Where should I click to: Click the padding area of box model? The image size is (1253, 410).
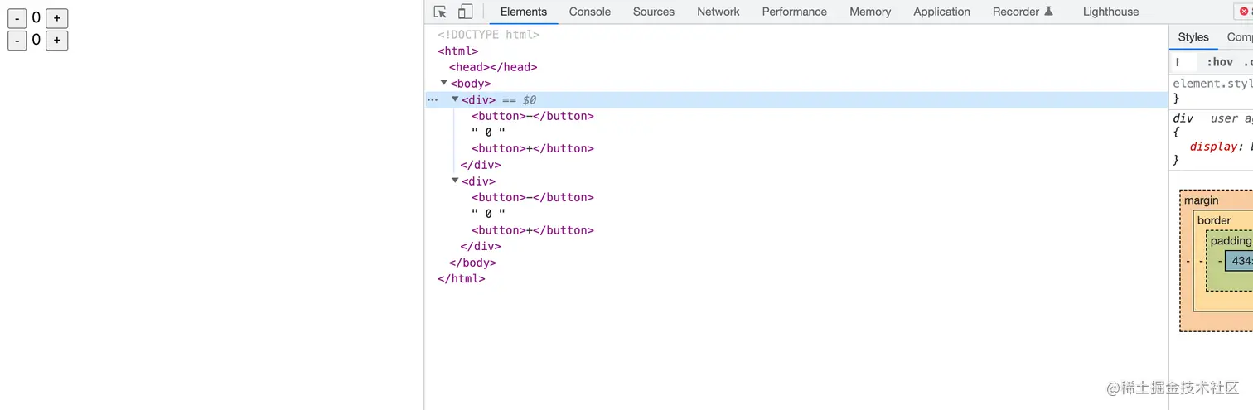coord(1231,241)
